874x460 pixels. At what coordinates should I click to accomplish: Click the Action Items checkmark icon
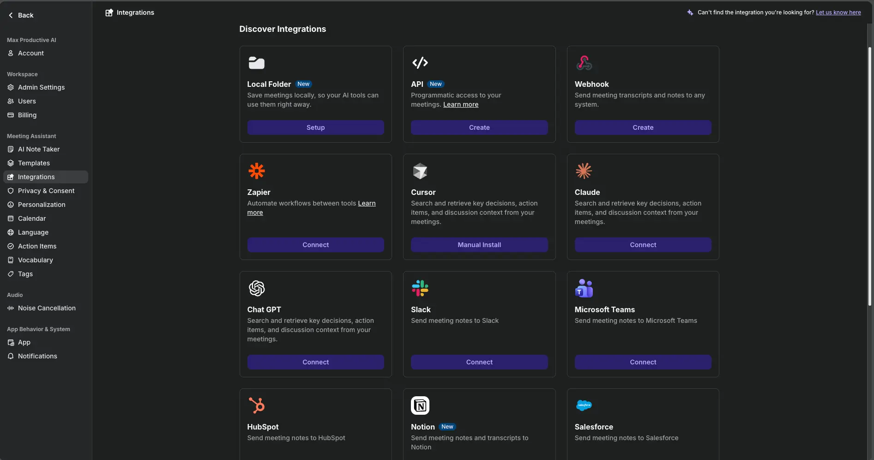point(11,246)
